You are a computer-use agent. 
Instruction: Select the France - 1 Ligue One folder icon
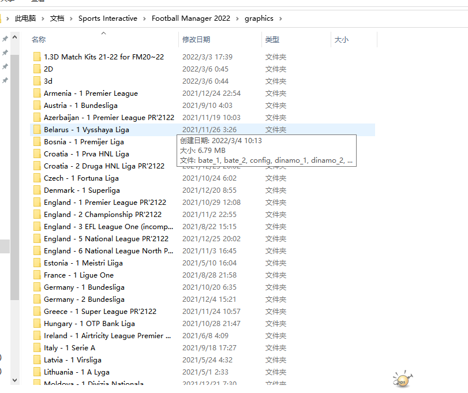tap(37, 275)
